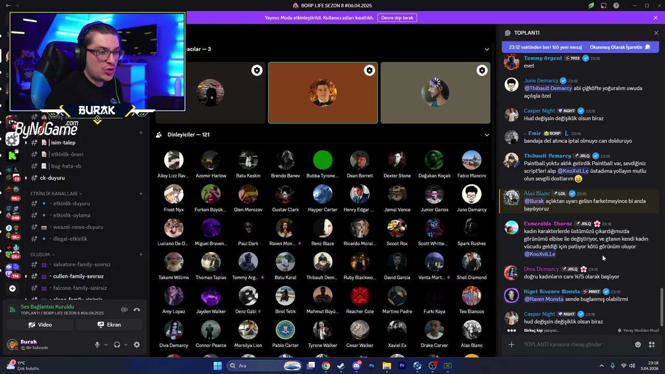Screen dimensions: 665x374
Task: Collapse ETKİNLİK KANALLARI category
Action: pyautogui.click(x=56, y=193)
